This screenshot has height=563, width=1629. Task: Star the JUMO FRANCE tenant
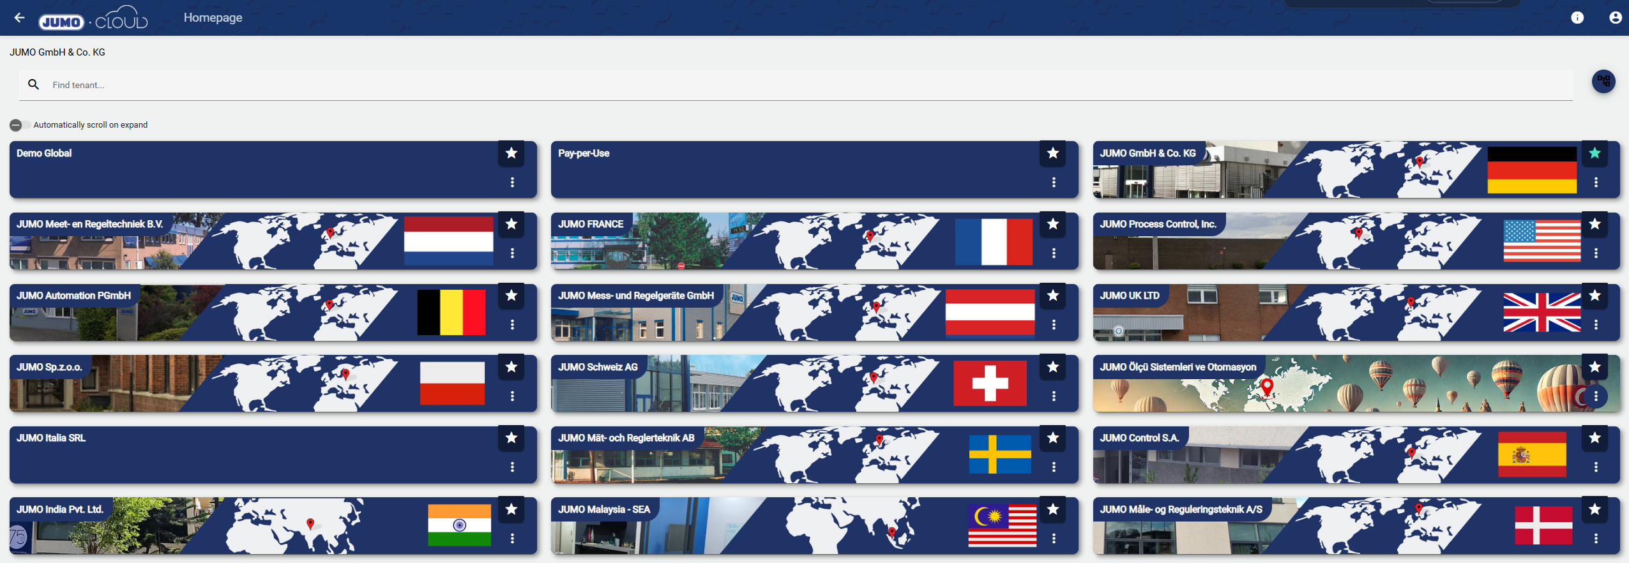click(x=1053, y=224)
